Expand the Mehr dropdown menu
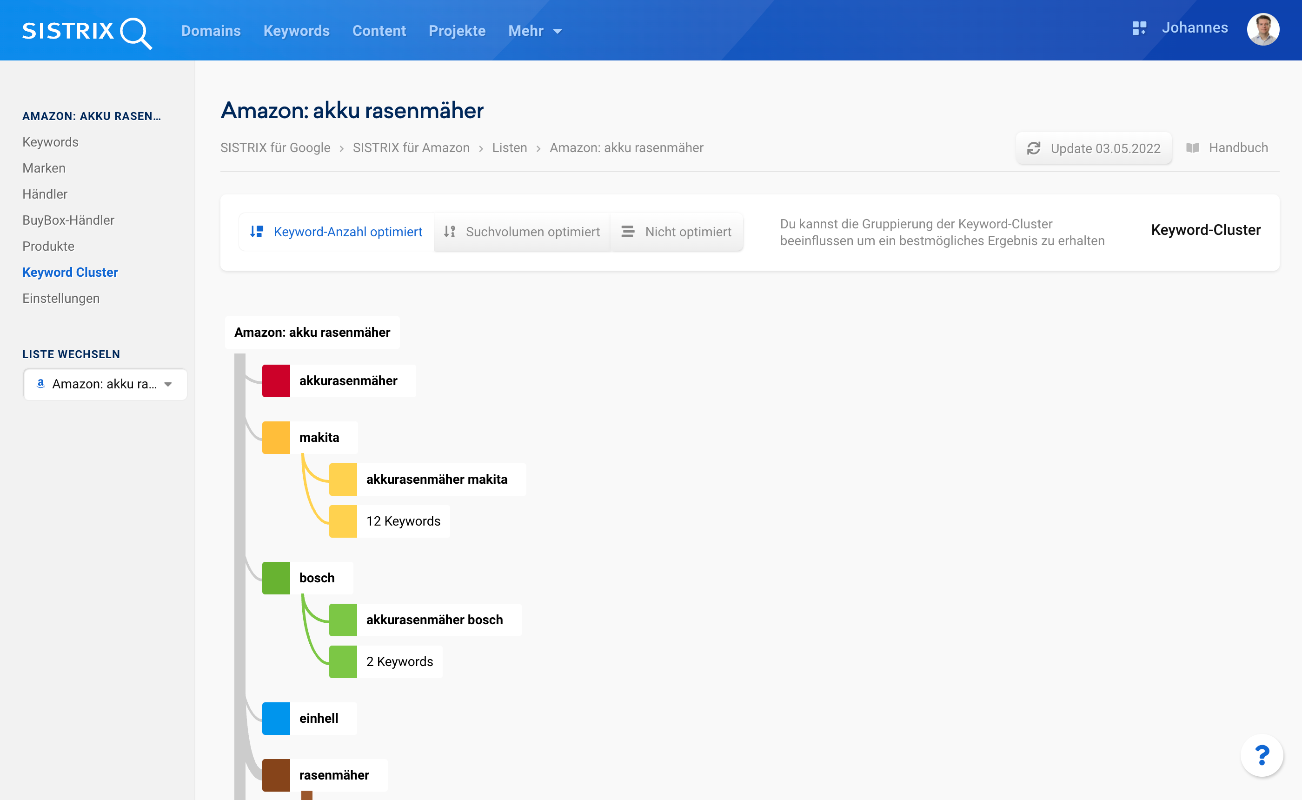1302x800 pixels. tap(535, 31)
